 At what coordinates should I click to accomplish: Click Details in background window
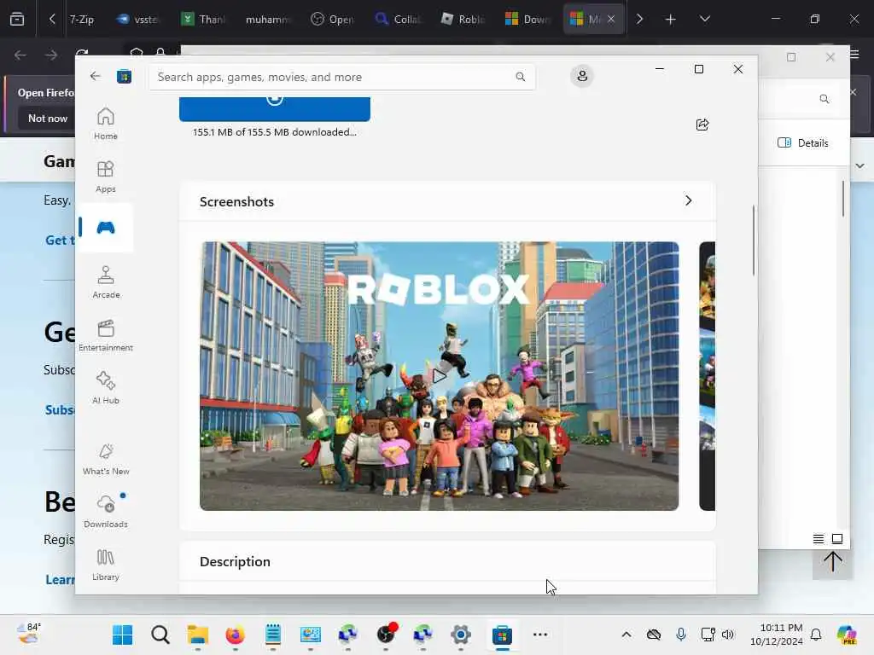(803, 142)
